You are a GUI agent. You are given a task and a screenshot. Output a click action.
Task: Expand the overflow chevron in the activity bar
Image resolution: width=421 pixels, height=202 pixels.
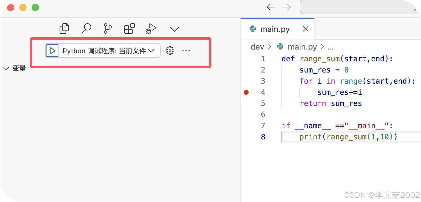click(174, 29)
